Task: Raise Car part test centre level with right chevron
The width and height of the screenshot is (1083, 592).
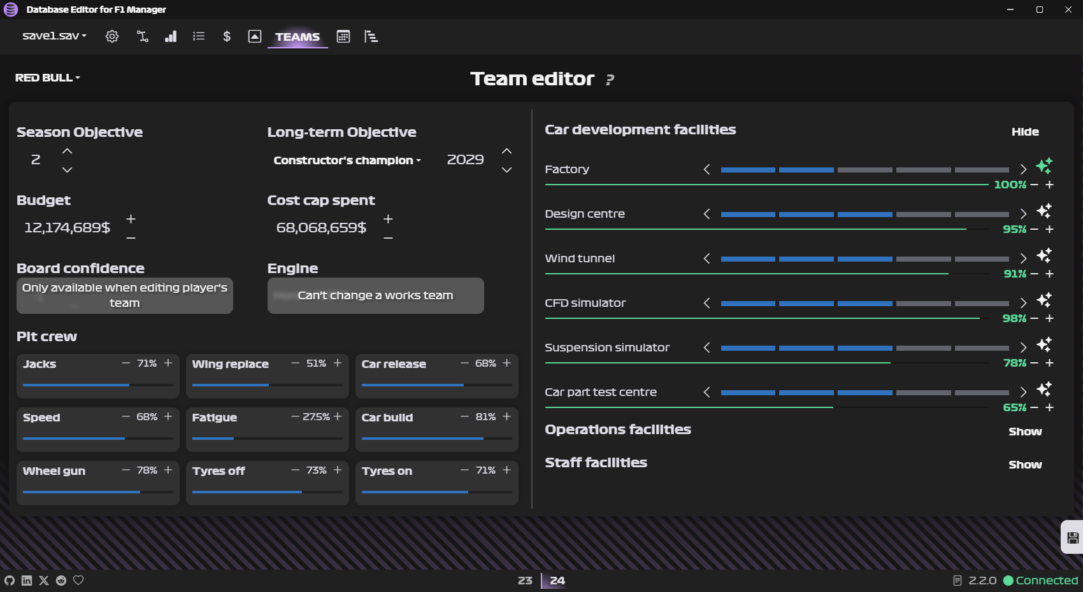Action: (x=1023, y=392)
